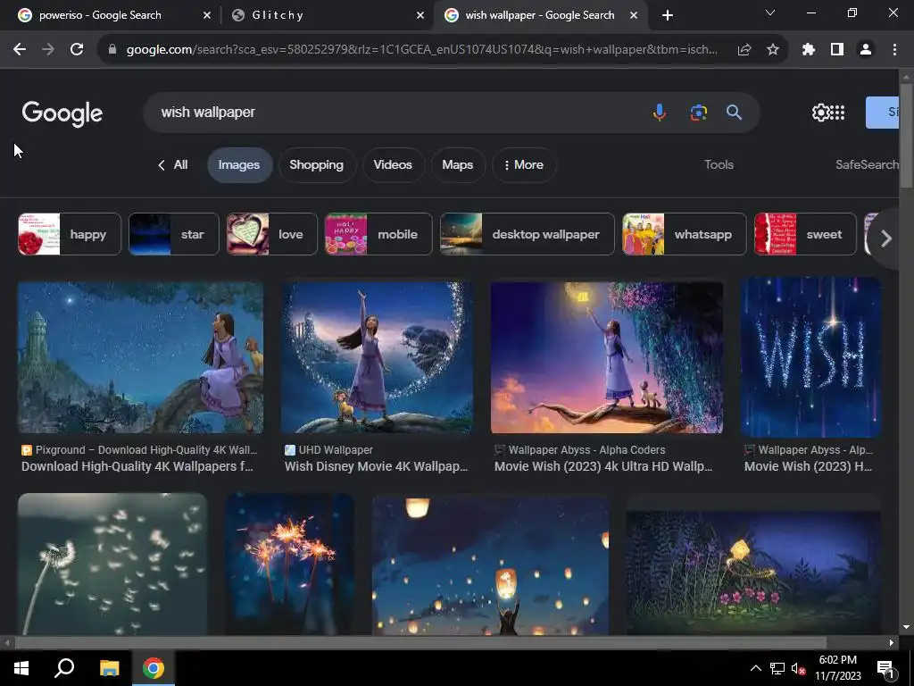This screenshot has height=686, width=914.
Task: Open the Chrome profile avatar icon
Action: click(x=866, y=50)
